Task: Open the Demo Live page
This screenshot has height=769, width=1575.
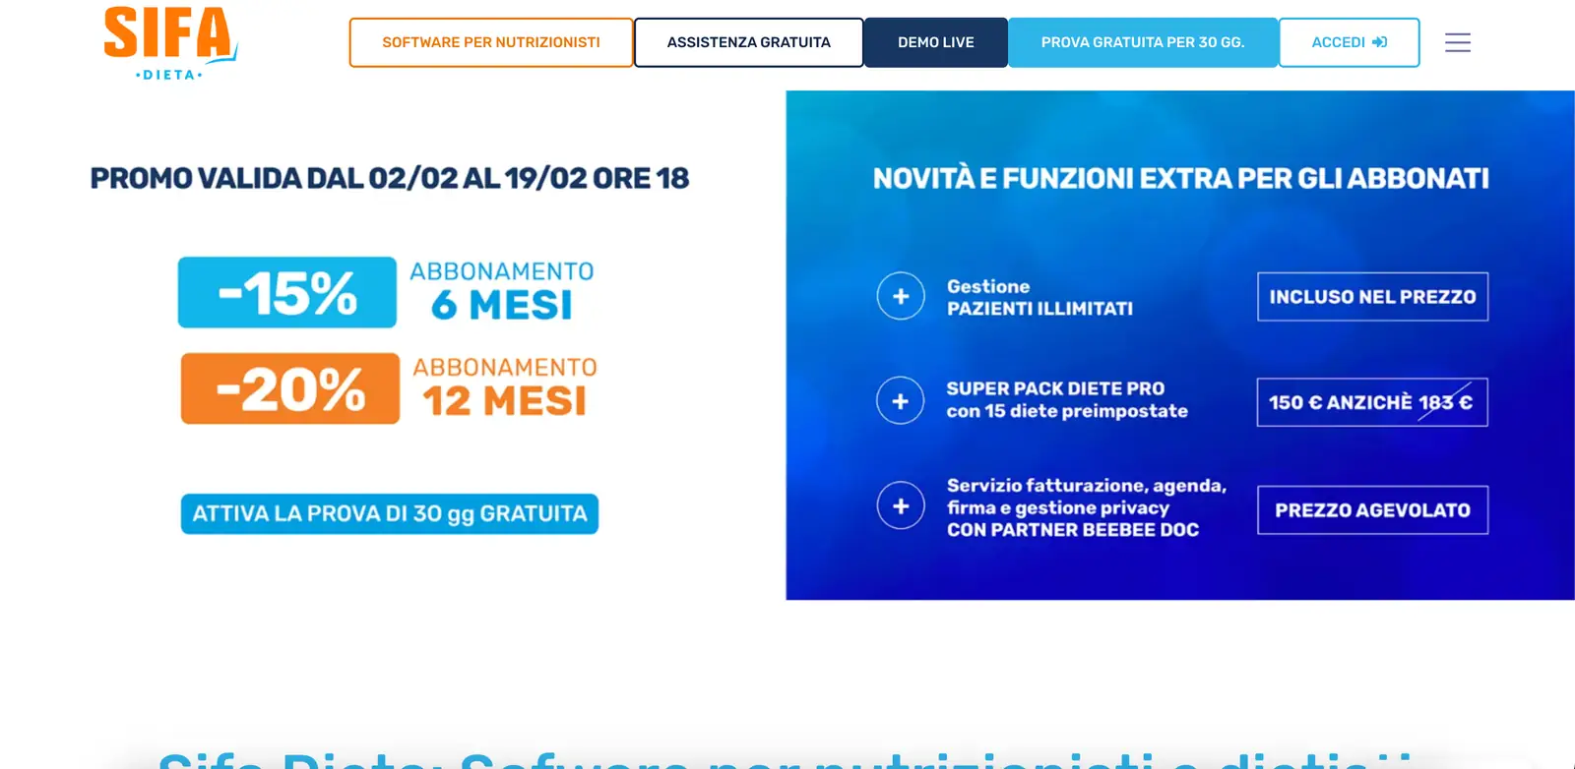Action: (935, 42)
